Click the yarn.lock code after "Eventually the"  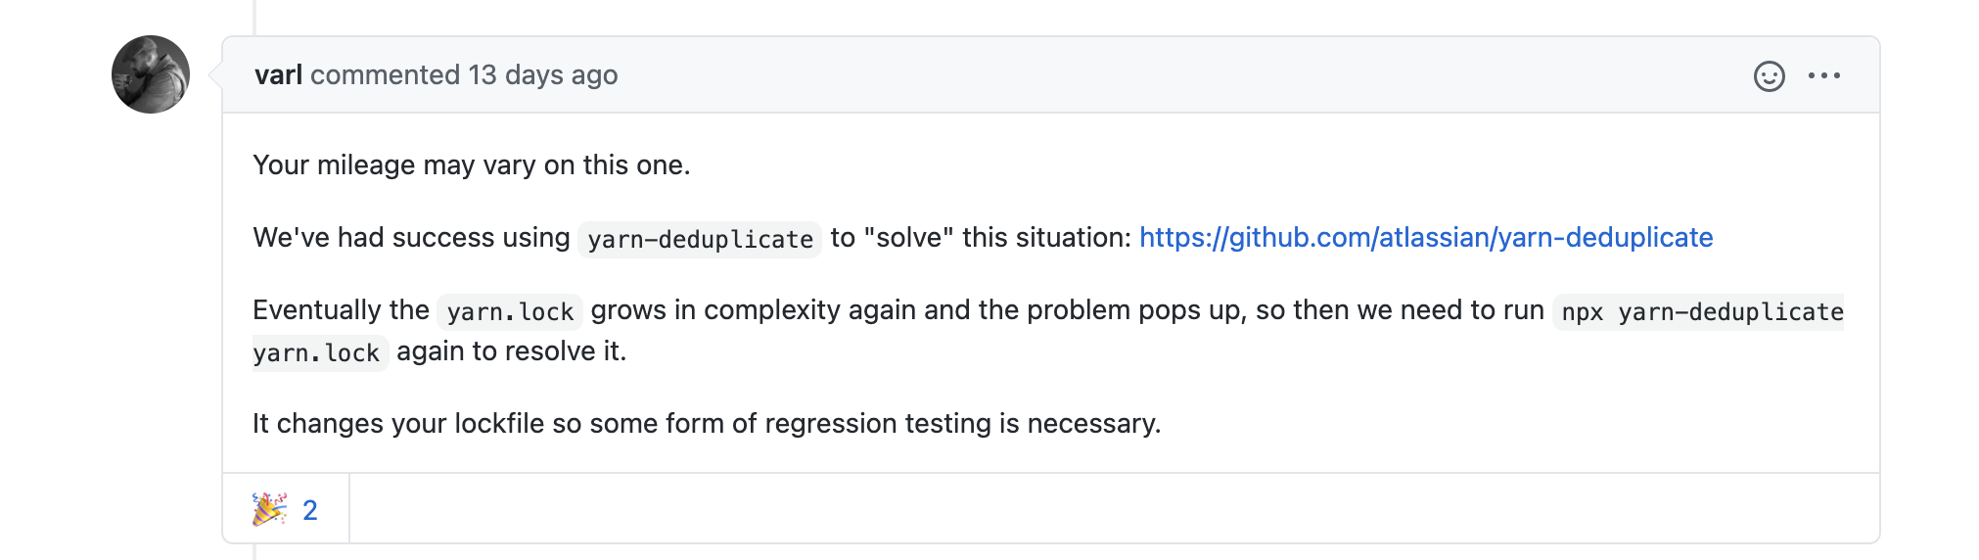pyautogui.click(x=510, y=312)
